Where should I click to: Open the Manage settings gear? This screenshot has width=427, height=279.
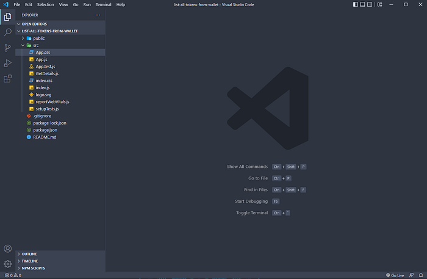click(7, 264)
